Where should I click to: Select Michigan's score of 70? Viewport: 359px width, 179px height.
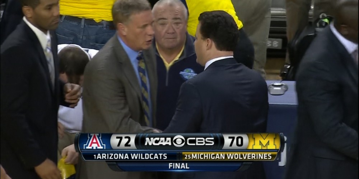pyautogui.click(x=236, y=141)
